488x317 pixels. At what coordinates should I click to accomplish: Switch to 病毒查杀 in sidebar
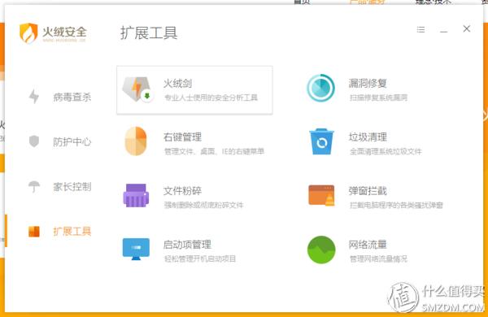[x=72, y=97]
